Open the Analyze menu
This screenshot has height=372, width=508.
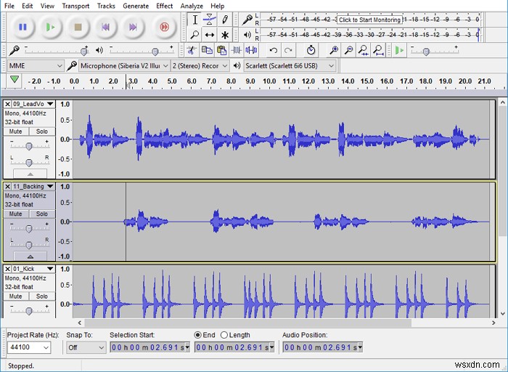pos(192,6)
